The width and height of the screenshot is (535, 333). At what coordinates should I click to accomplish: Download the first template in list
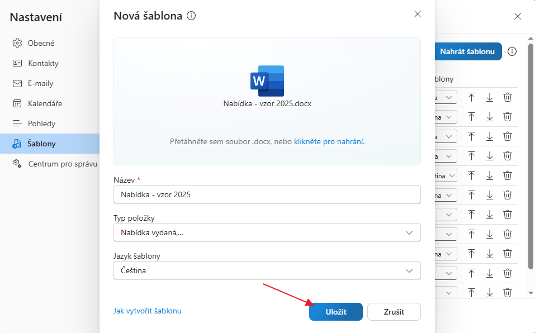pos(490,97)
